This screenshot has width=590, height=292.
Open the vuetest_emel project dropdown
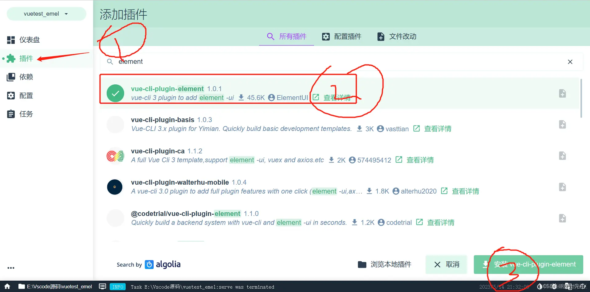46,14
